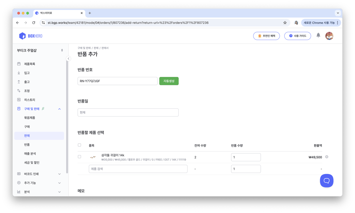This screenshot has width=355, height=213.
Task: Collapse the 구매 및 판매 section
Action: [x=59, y=109]
